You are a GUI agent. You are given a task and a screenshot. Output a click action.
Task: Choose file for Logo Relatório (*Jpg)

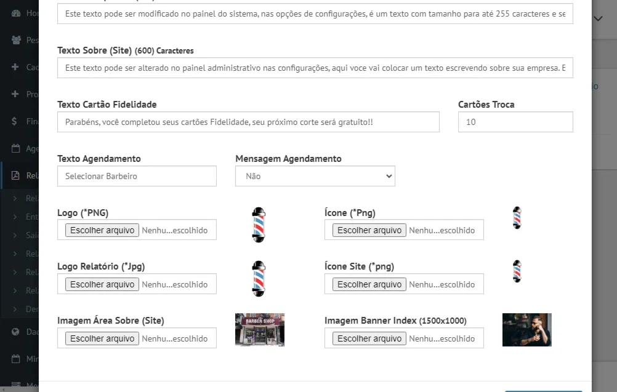coord(102,284)
